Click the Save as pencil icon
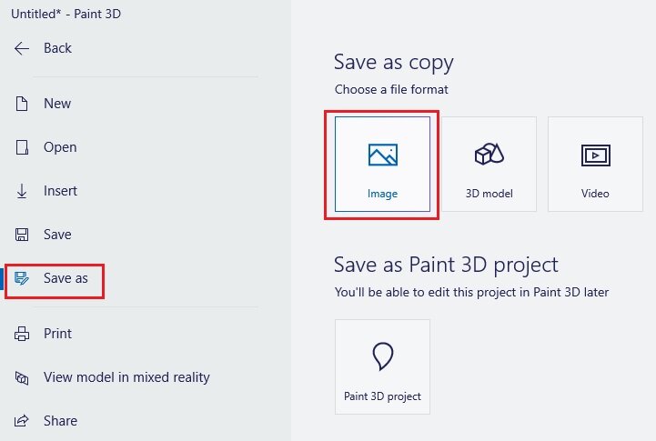This screenshot has width=656, height=441. pyautogui.click(x=22, y=278)
